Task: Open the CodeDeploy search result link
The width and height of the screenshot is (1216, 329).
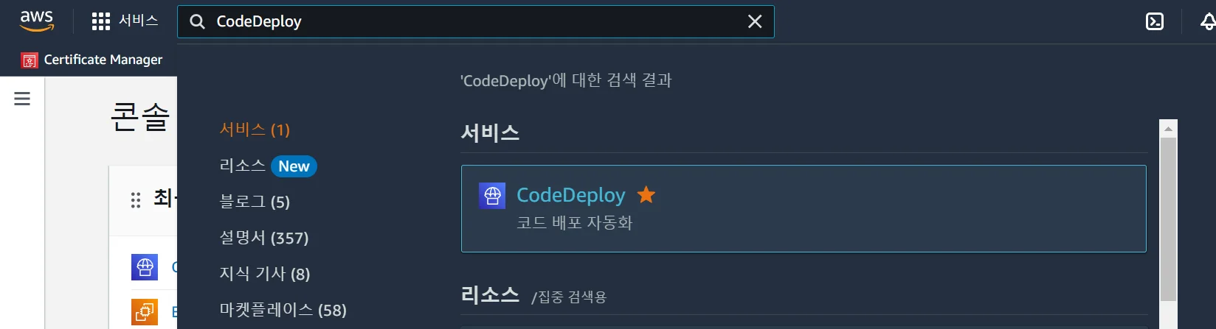Action: point(570,195)
